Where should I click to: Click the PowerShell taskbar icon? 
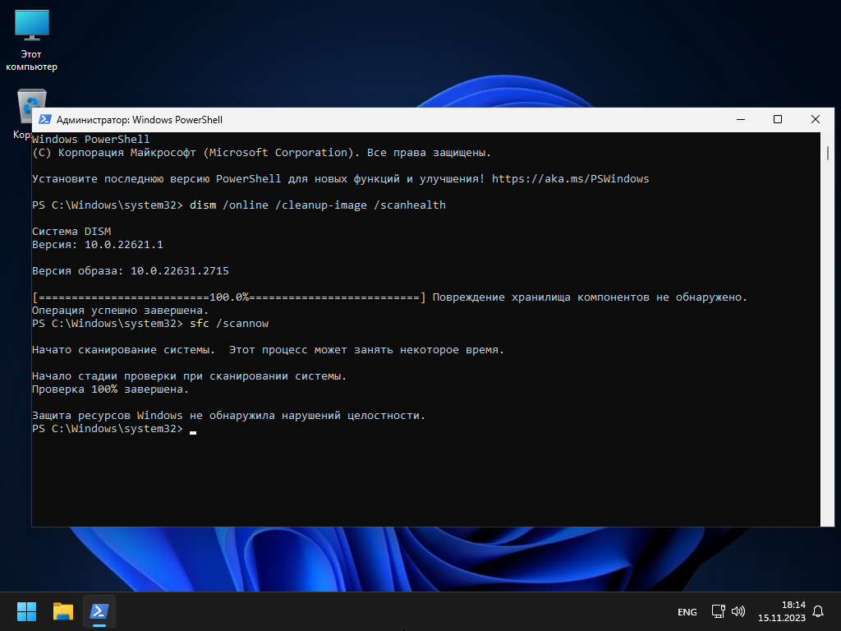tap(99, 611)
